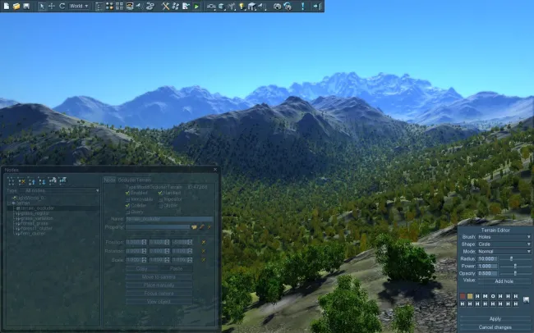Open the nodes list panel icon

click(x=99, y=6)
